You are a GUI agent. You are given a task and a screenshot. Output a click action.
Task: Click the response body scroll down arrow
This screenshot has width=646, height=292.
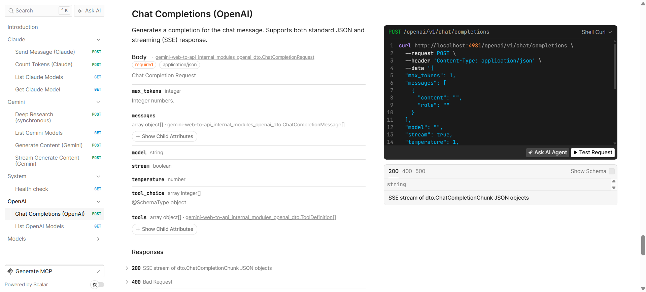coord(614,188)
